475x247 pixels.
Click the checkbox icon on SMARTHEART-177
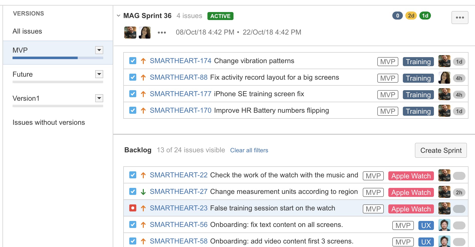point(133,94)
